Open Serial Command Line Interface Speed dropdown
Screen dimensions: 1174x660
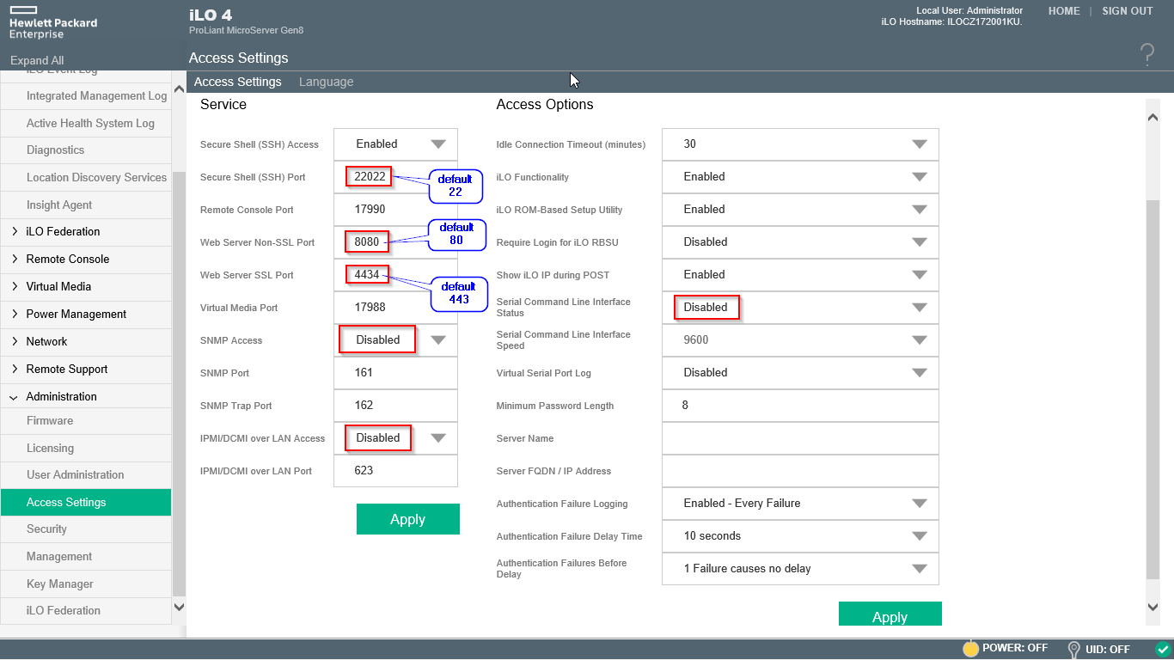tap(800, 340)
